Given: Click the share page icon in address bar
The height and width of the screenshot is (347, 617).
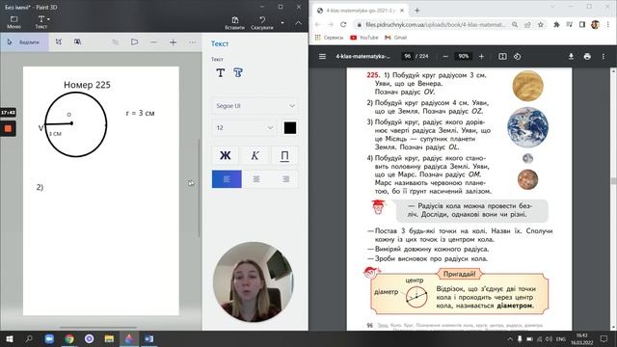Looking at the screenshot, I should point(527,24).
